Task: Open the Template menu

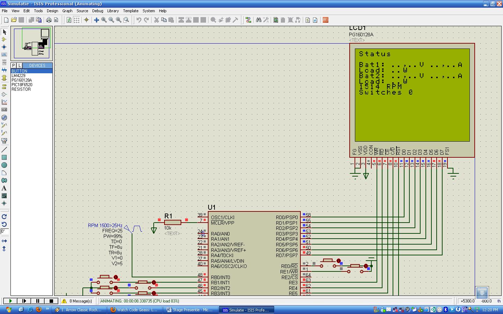Action: pos(131,11)
